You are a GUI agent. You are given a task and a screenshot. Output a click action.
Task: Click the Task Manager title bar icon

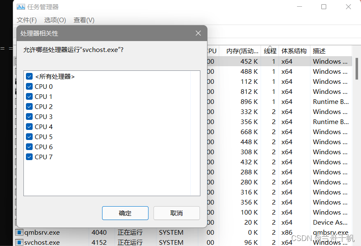pyautogui.click(x=21, y=7)
